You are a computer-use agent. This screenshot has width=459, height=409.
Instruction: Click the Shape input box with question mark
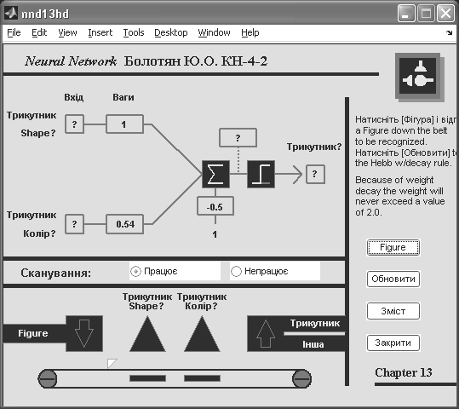point(74,124)
